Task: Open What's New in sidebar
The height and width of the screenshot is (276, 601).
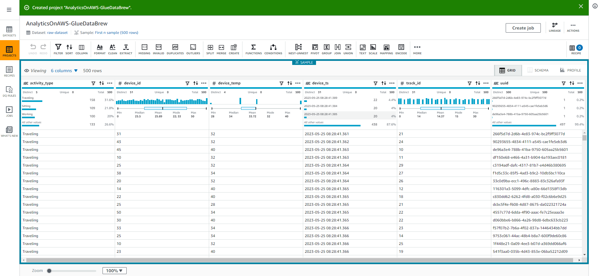Action: click(9, 132)
